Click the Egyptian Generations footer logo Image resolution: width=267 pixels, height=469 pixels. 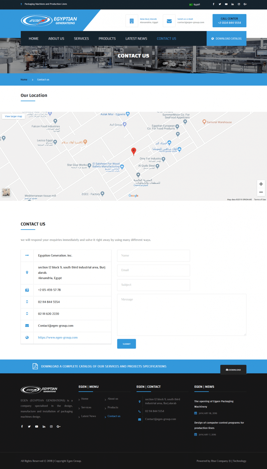point(39,390)
